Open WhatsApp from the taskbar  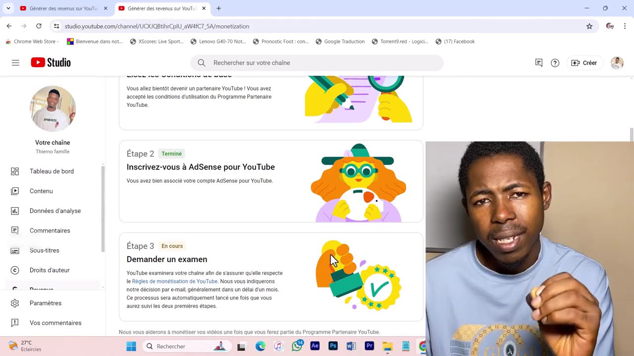[x=297, y=347]
